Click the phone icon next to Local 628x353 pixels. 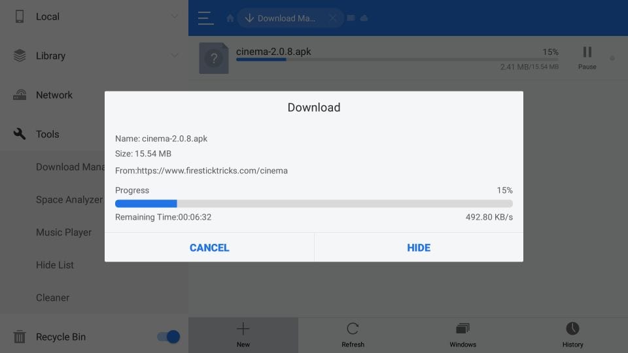click(x=19, y=16)
